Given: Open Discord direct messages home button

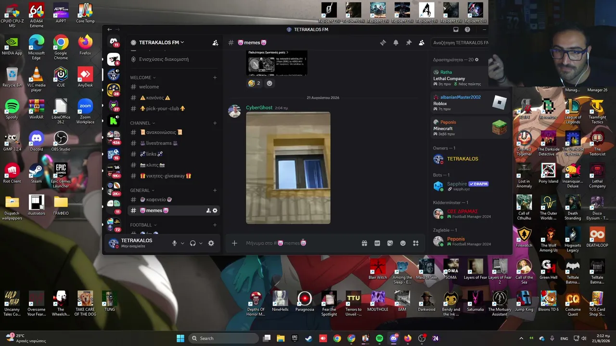Looking at the screenshot, I should pos(114,42).
